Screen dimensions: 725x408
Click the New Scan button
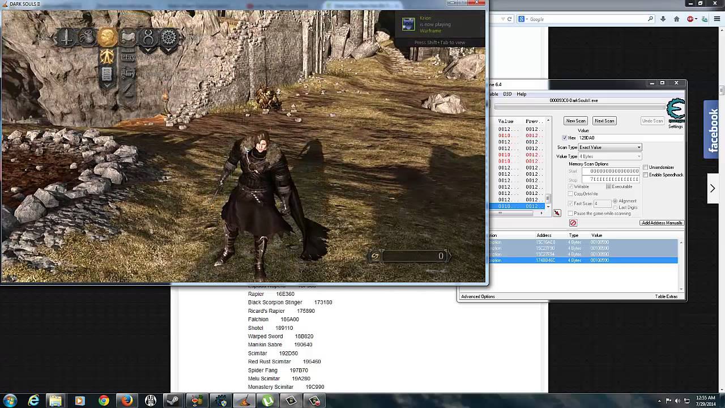coord(575,121)
